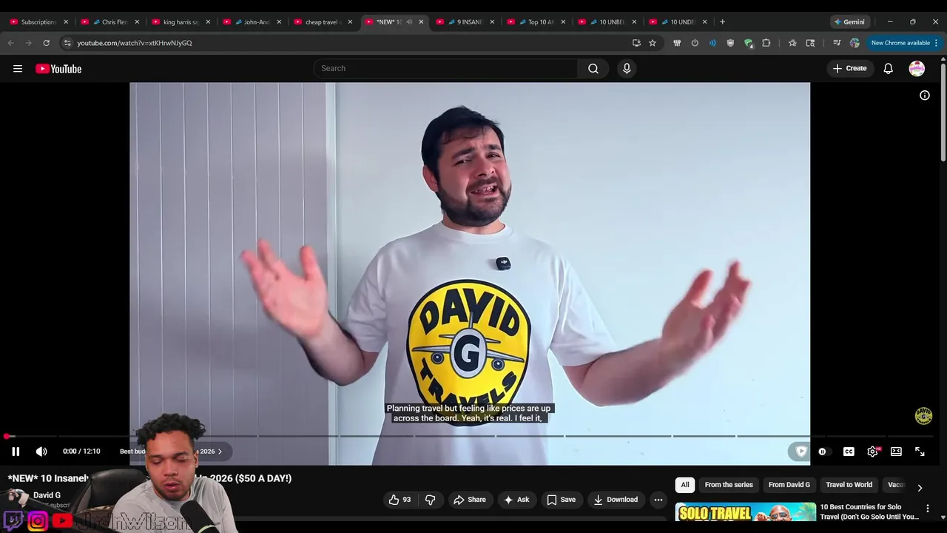Click the blue sound waves extension icon
This screenshot has width=947, height=533.
point(712,43)
